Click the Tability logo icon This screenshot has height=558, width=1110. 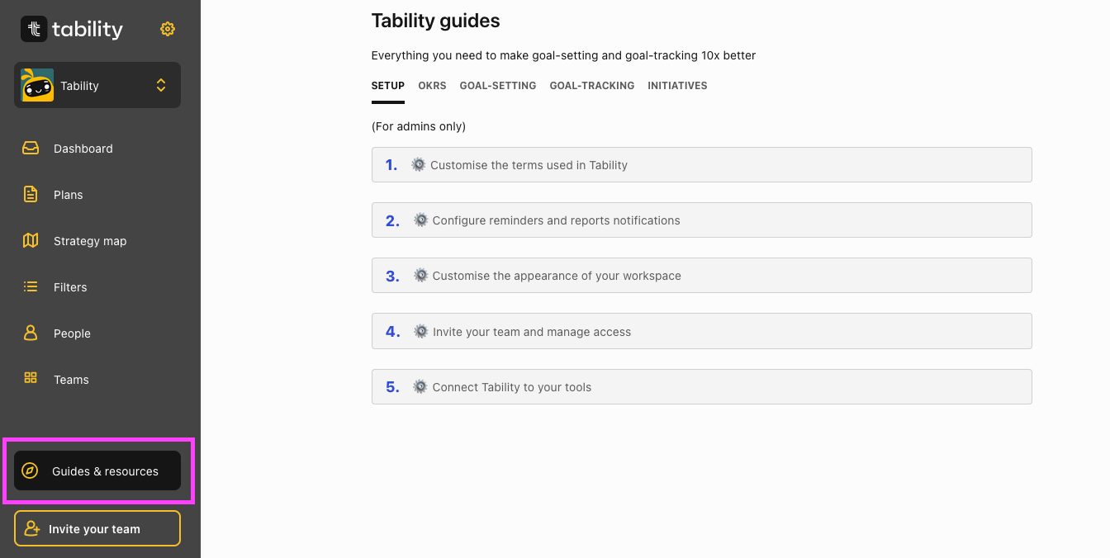point(34,29)
